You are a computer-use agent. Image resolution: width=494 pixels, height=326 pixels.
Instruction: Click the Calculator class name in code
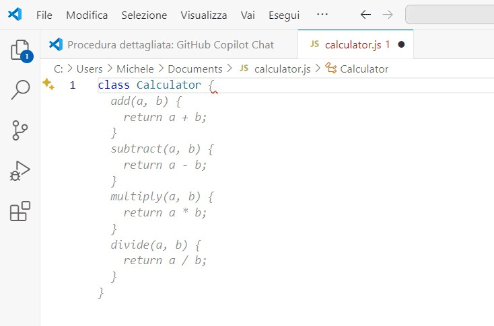click(168, 85)
